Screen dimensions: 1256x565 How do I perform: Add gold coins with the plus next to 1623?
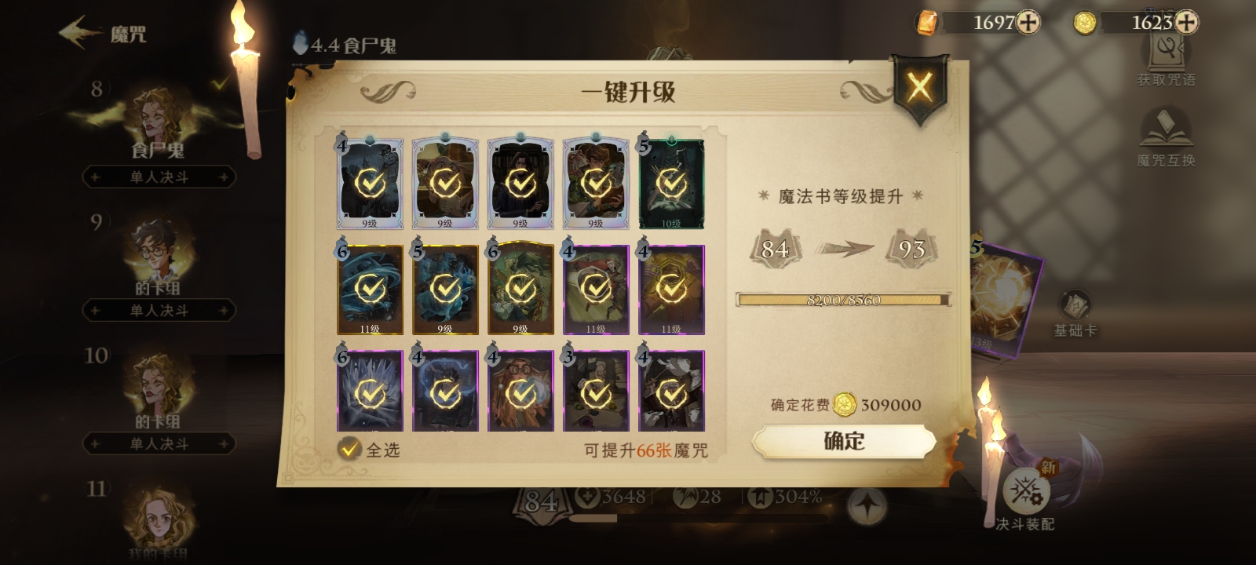click(x=1186, y=22)
